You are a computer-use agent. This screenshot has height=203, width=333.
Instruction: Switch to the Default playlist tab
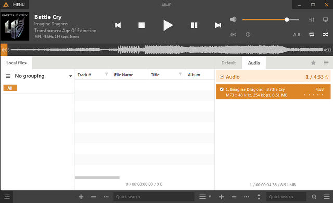[228, 63]
